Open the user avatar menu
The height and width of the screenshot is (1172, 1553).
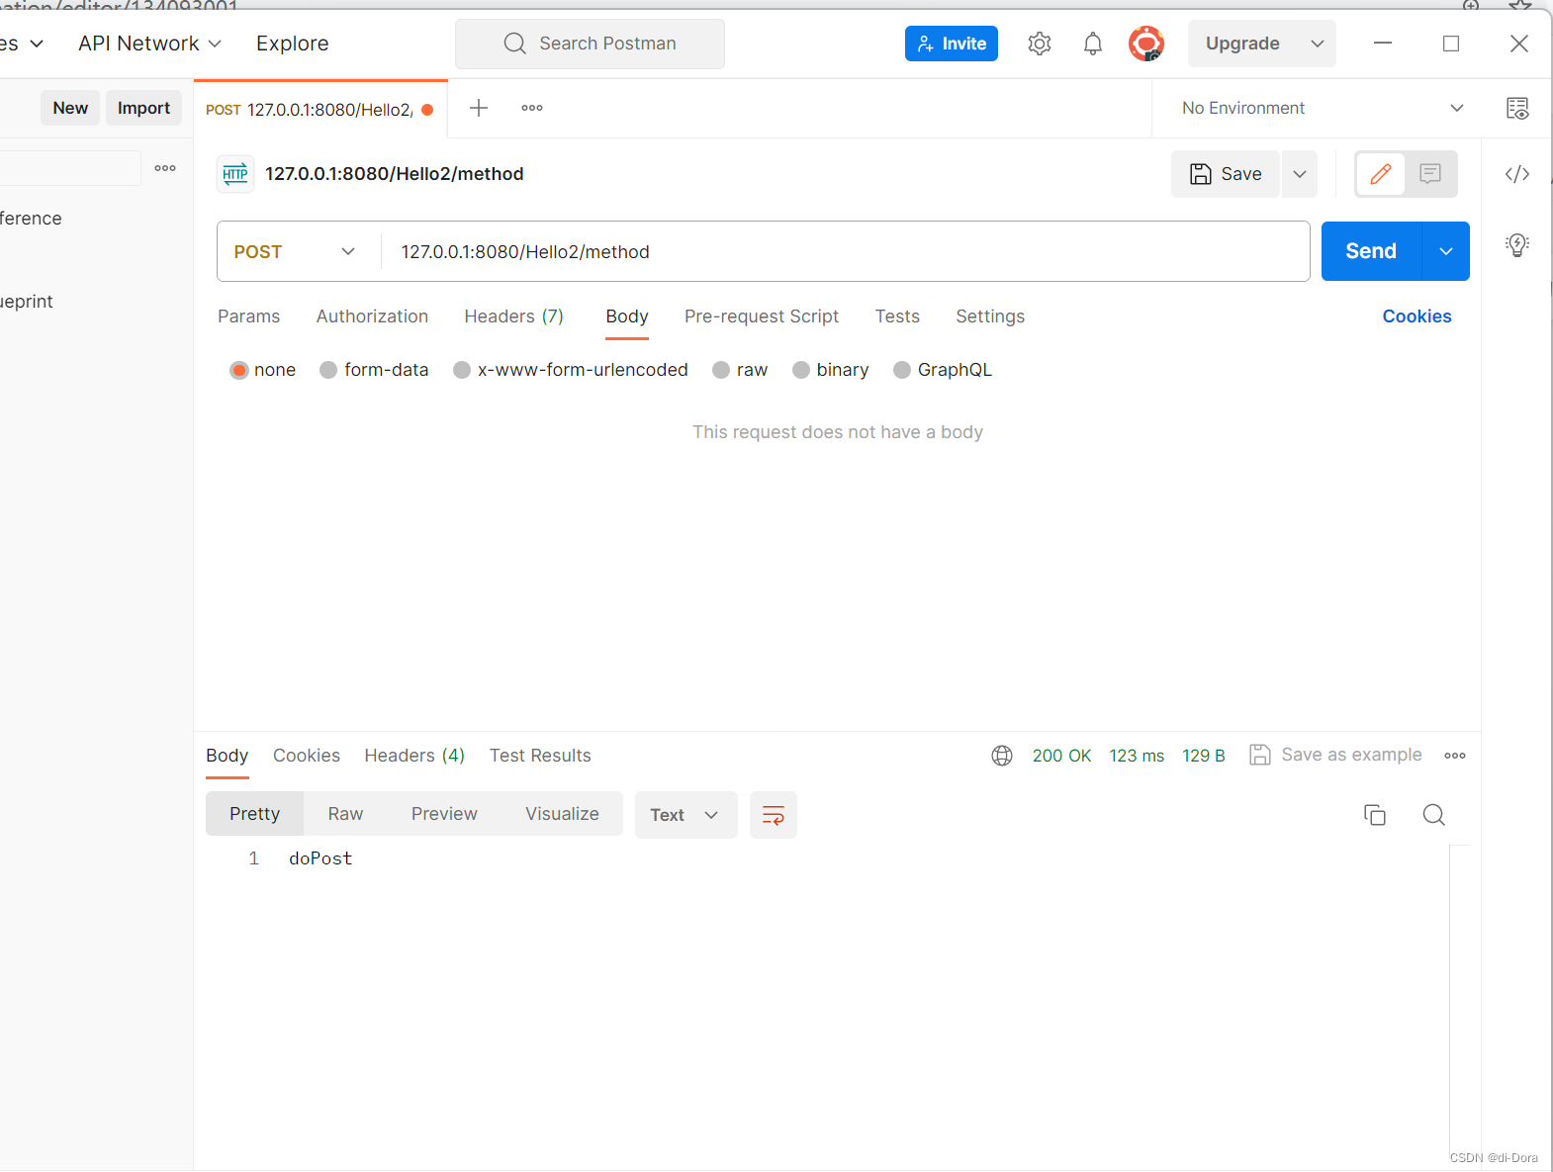pos(1145,44)
